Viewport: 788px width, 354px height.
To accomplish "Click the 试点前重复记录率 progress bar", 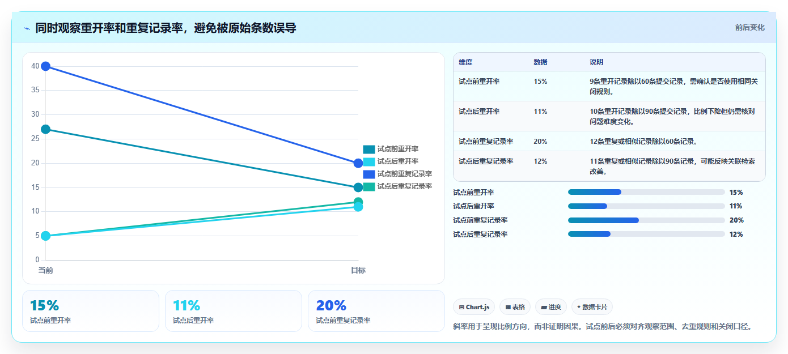I will click(646, 220).
